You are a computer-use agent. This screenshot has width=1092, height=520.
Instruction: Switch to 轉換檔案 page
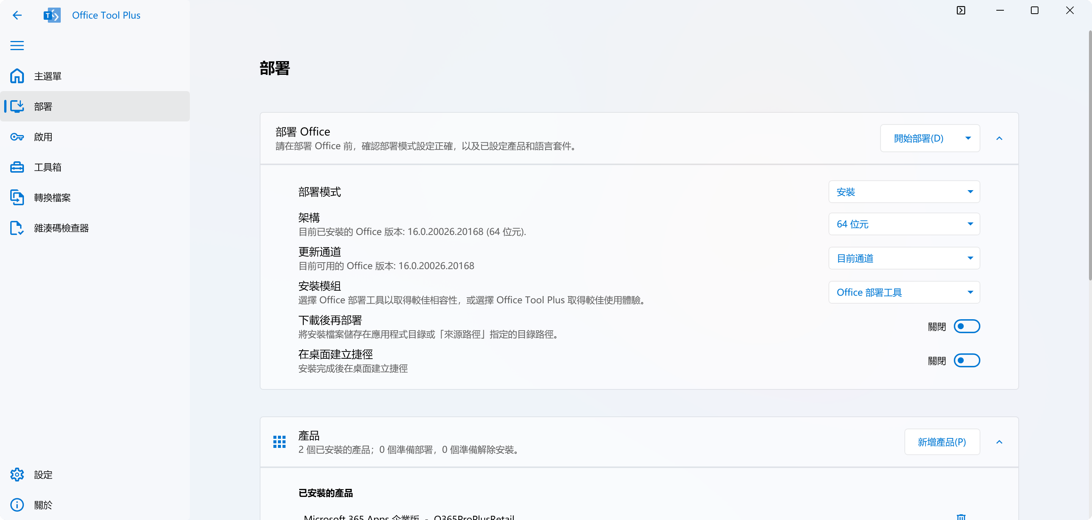click(x=95, y=197)
